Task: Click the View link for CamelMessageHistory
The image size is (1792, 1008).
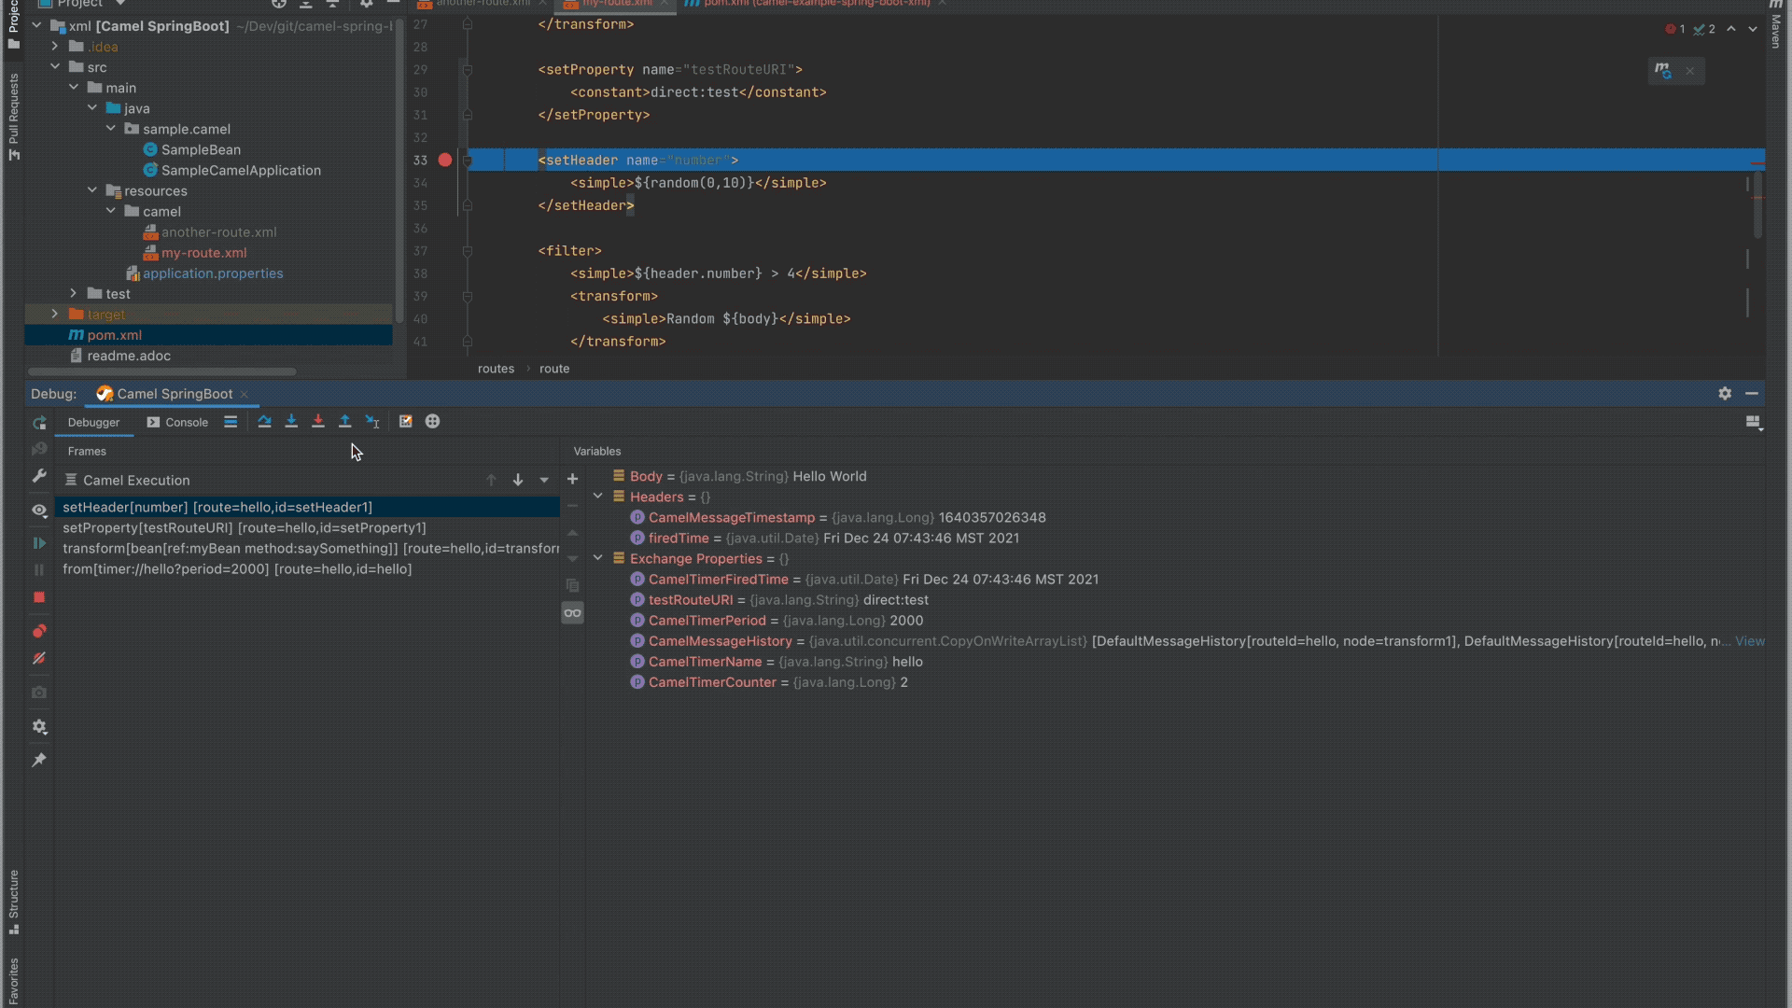Action: point(1749,641)
